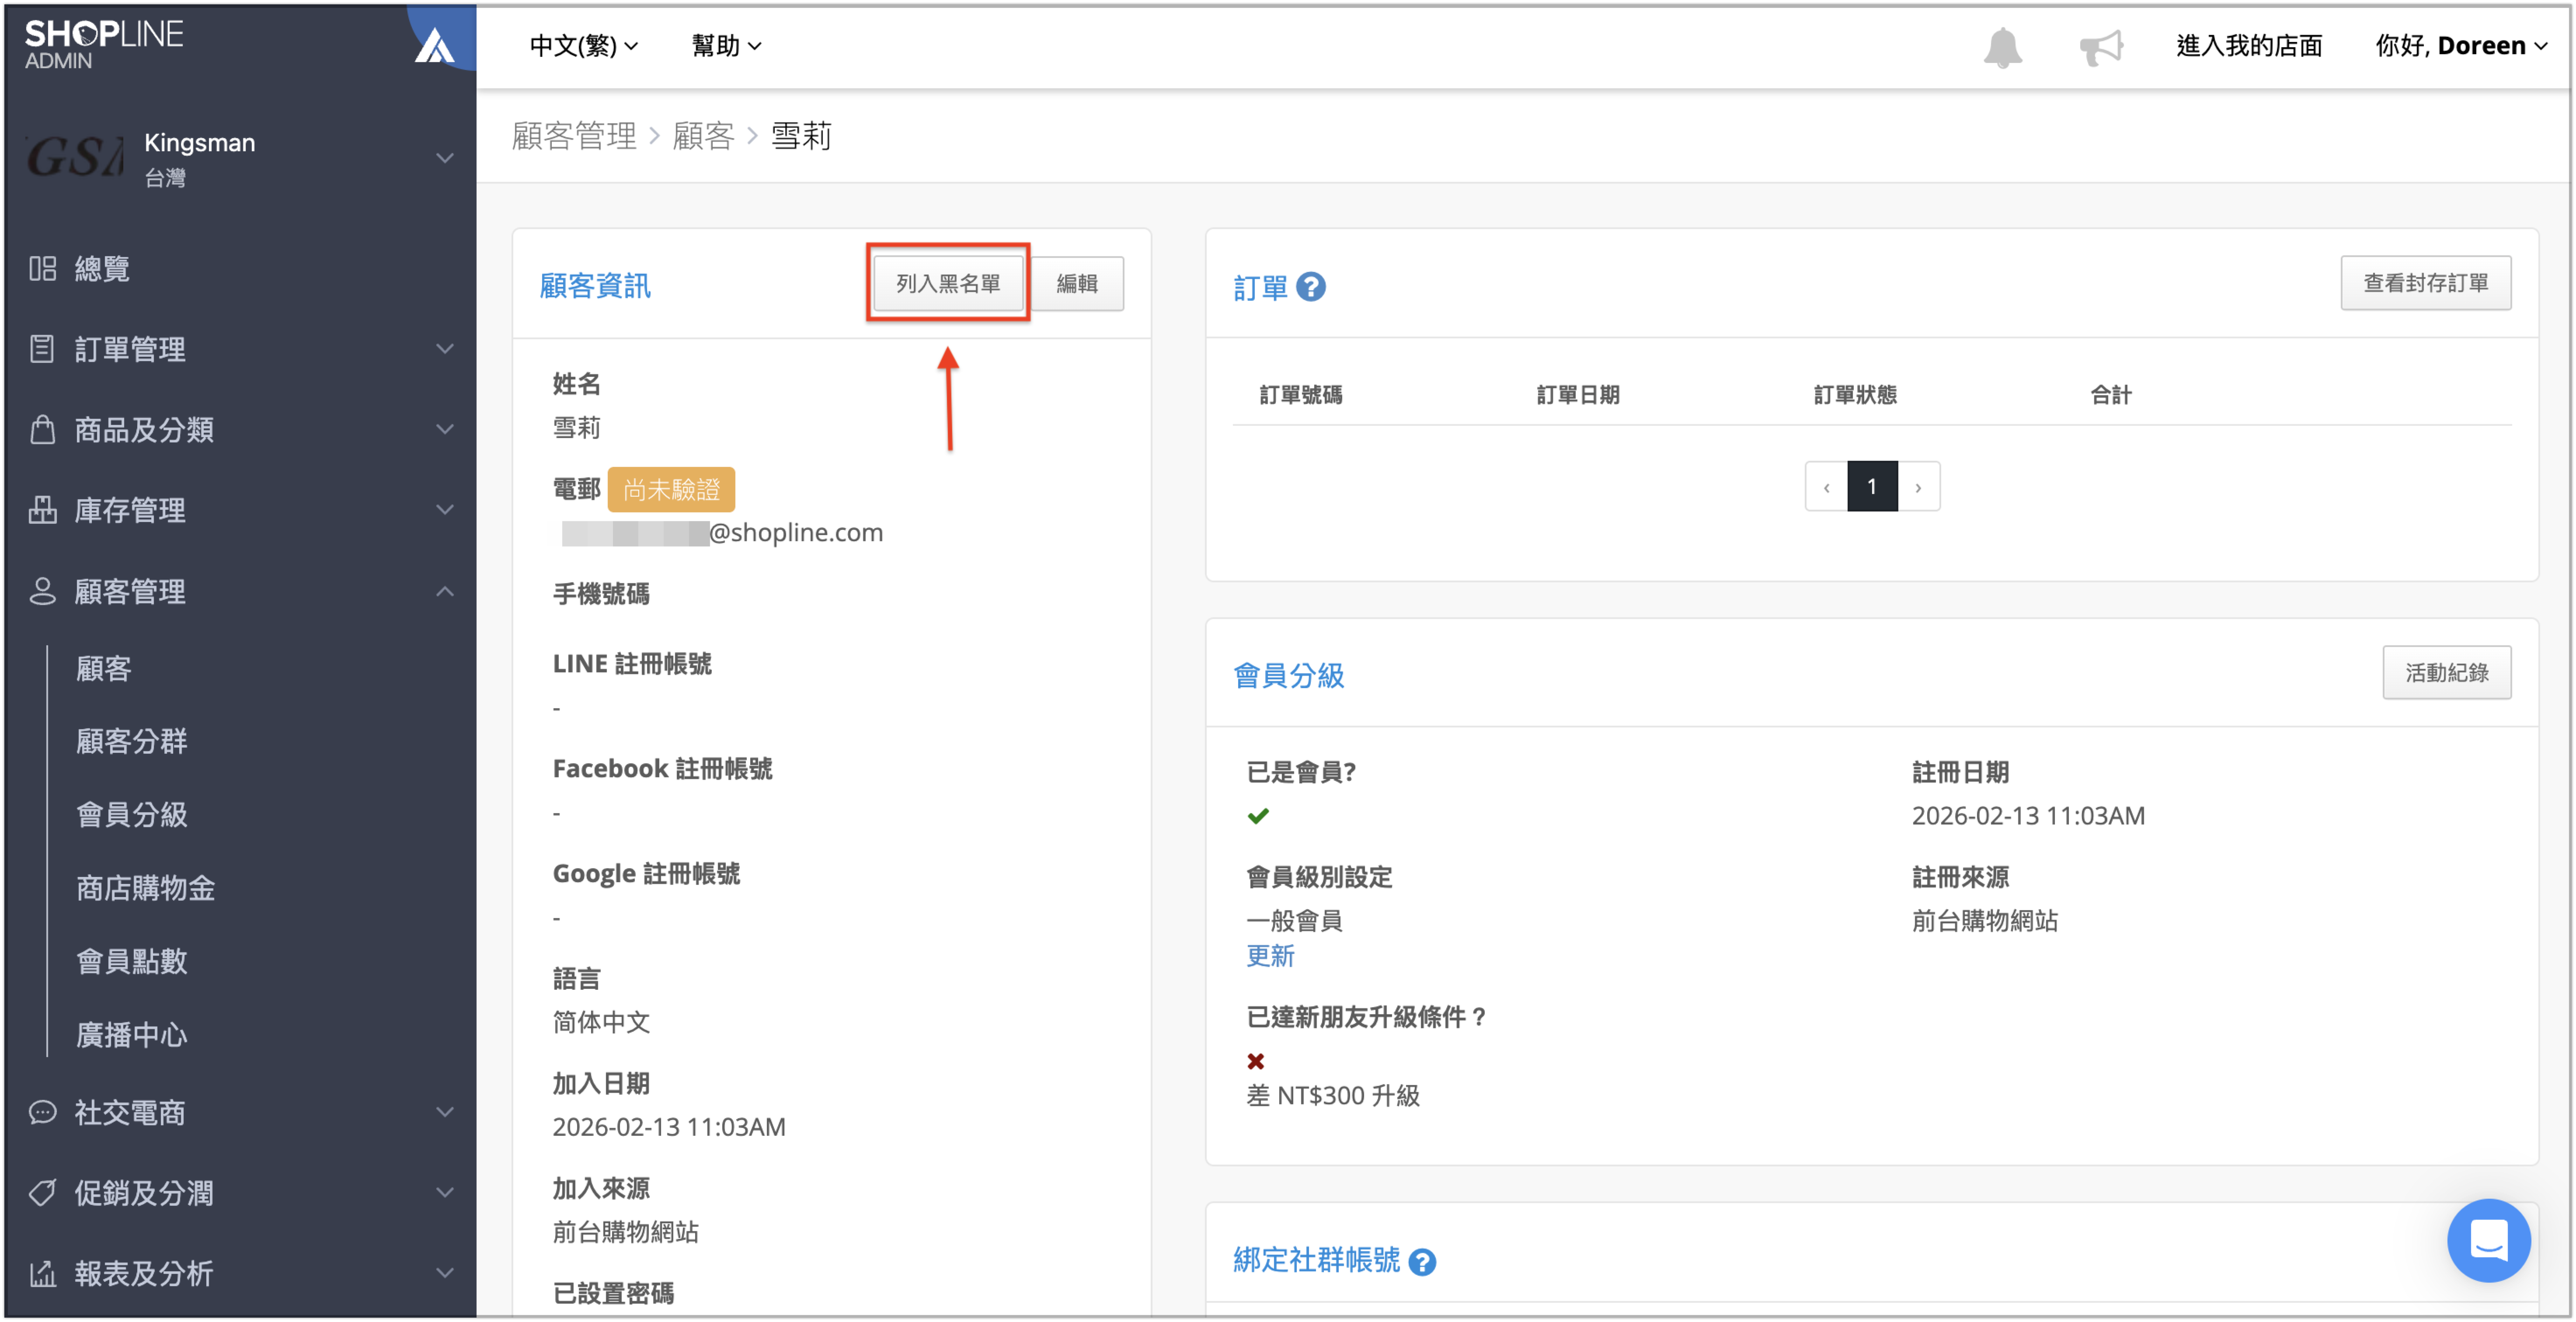Viewport: 2576px width, 1322px height.
Task: Select 顧客分群 in the sidebar
Action: coord(132,741)
